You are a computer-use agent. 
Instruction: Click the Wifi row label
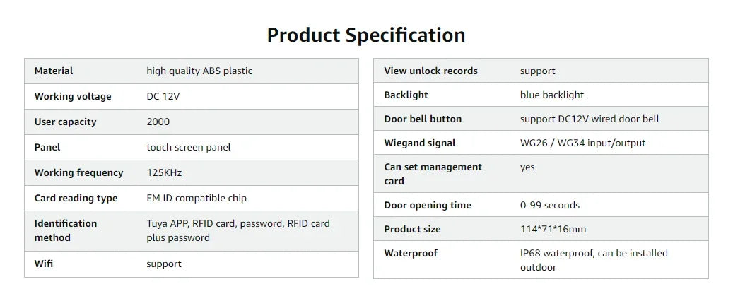(44, 264)
